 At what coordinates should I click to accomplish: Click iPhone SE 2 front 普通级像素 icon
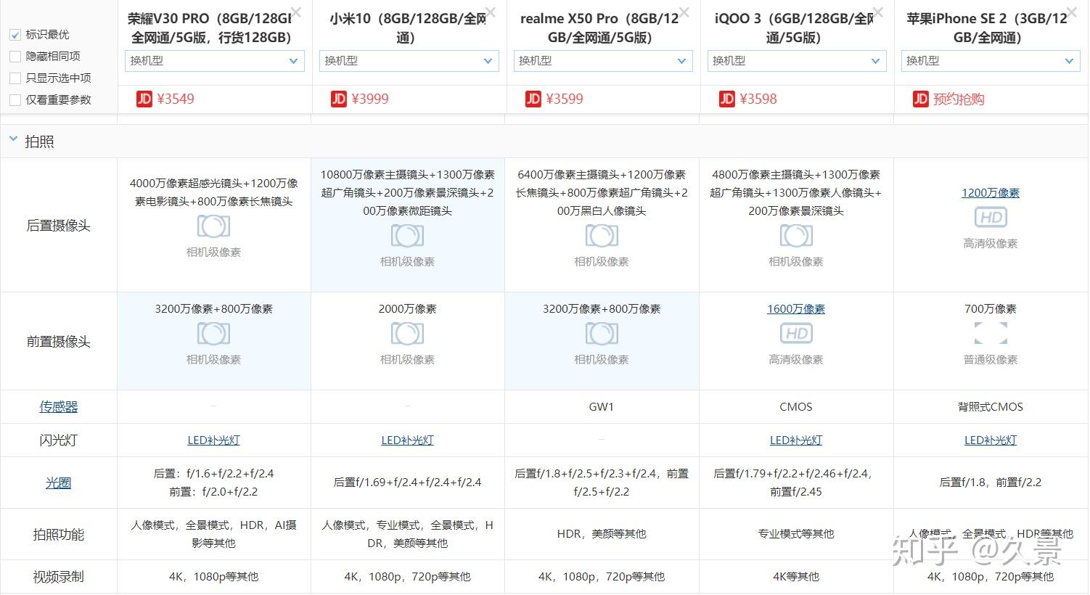tap(991, 333)
